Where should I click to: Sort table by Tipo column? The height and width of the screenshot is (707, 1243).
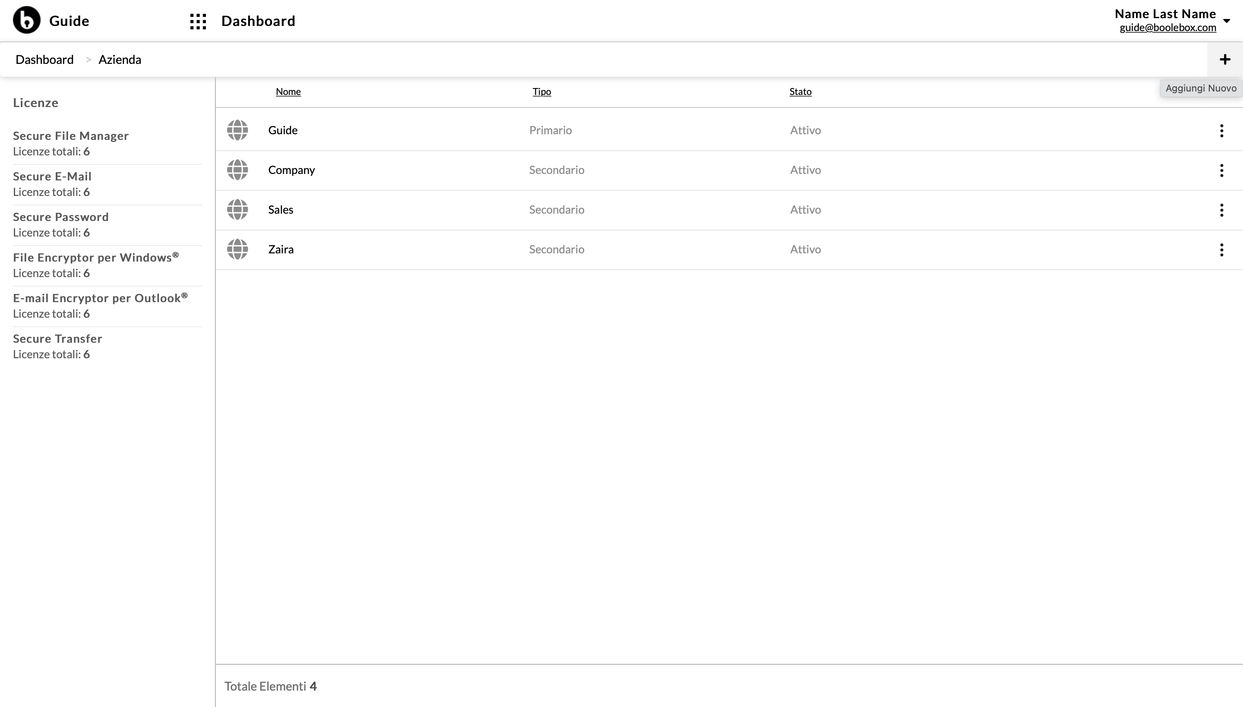tap(541, 92)
